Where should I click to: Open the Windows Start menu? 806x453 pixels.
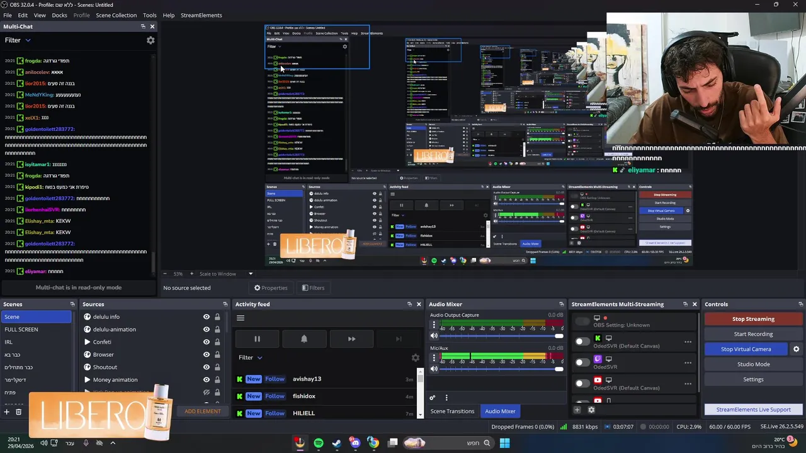(504, 443)
